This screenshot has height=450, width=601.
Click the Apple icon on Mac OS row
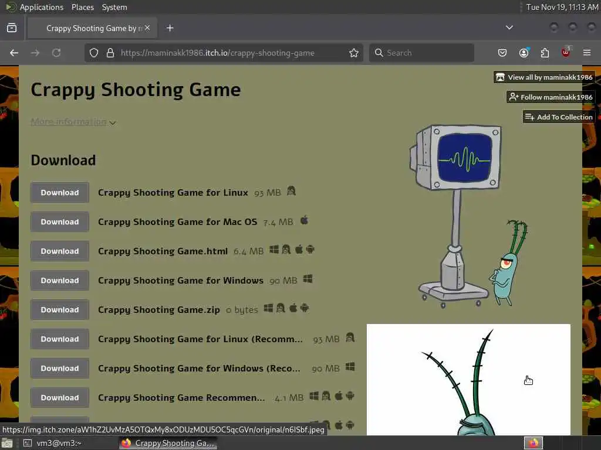(305, 220)
